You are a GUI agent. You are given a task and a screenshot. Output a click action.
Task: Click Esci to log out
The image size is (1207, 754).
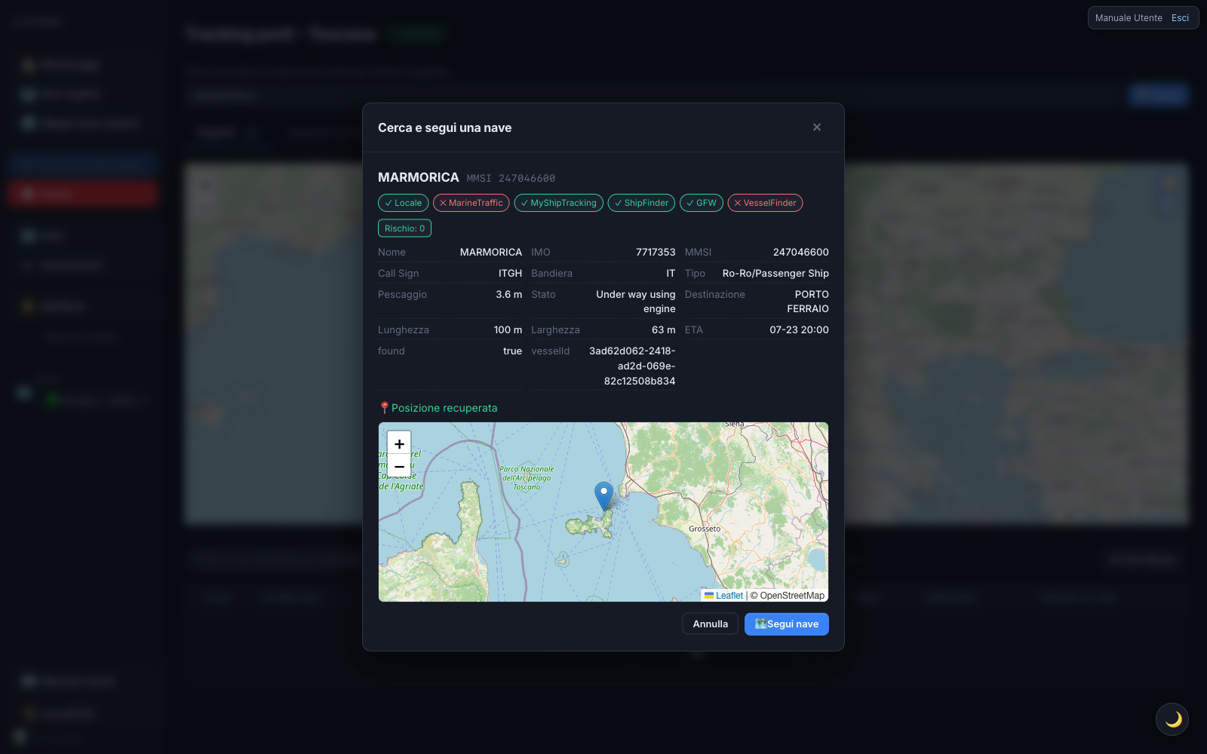point(1180,18)
